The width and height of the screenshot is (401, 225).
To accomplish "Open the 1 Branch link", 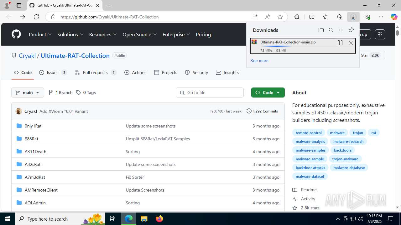I will pyautogui.click(x=60, y=92).
